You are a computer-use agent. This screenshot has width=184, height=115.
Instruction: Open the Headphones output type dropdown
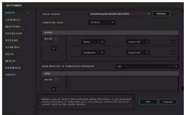93,53
